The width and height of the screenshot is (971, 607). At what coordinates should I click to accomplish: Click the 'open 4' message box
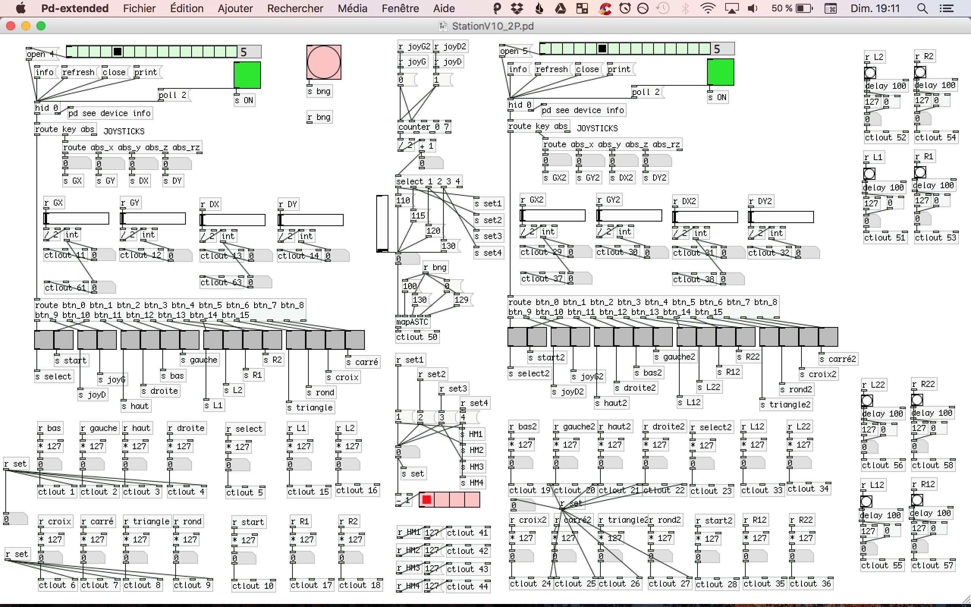[x=40, y=54]
